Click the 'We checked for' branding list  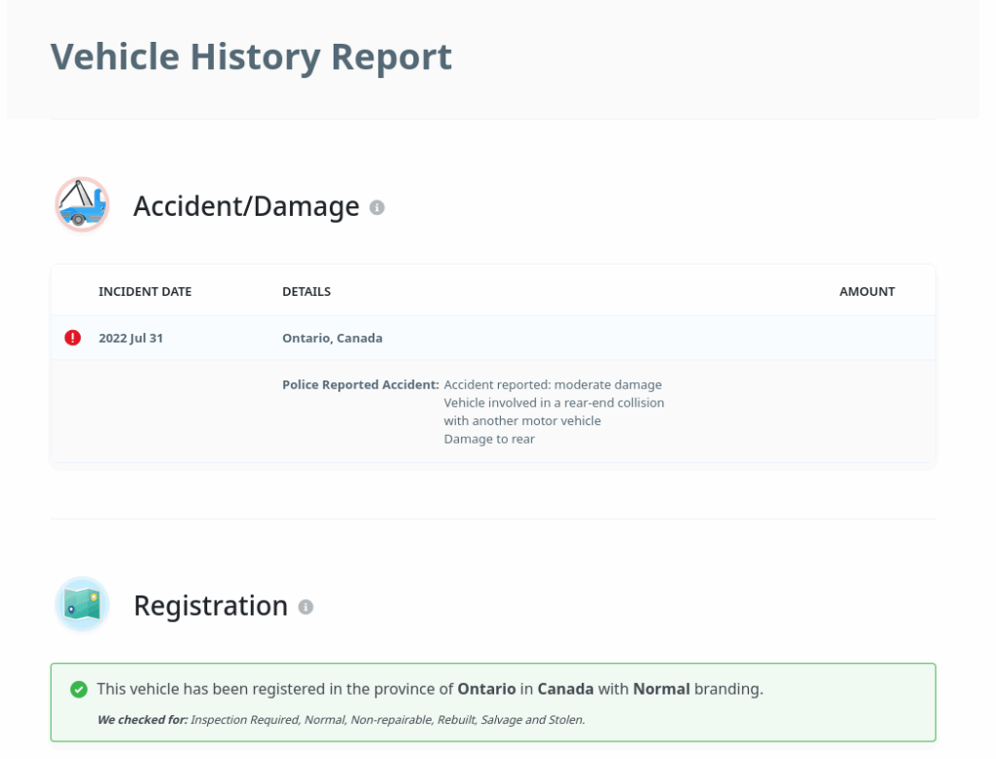coord(341,719)
